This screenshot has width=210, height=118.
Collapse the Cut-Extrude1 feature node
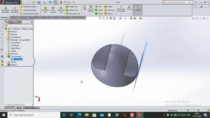6,57
